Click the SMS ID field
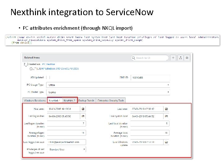This screenshot has width=223, height=167. click(x=150, y=78)
